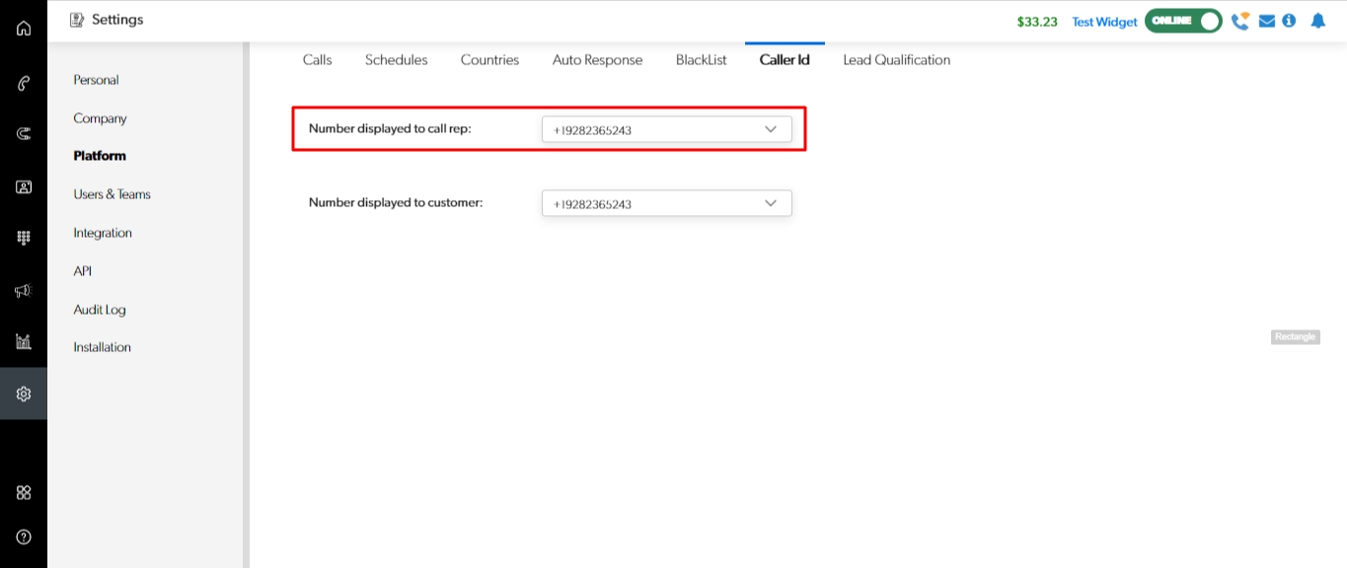Toggle the ONLINE status switch
Image resolution: width=1347 pixels, height=568 pixels.
pos(1183,21)
